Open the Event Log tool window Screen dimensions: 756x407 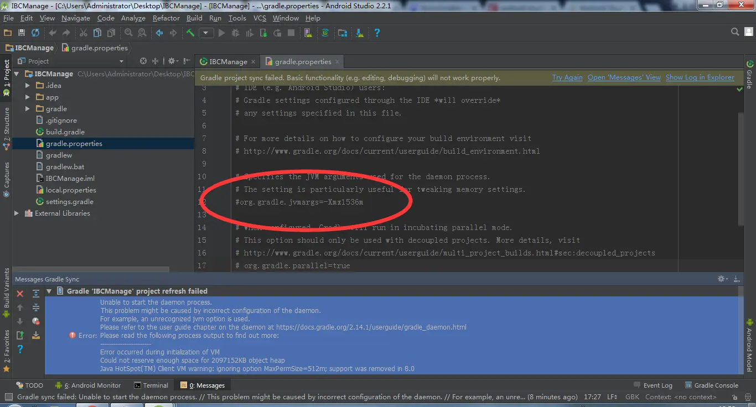point(652,385)
